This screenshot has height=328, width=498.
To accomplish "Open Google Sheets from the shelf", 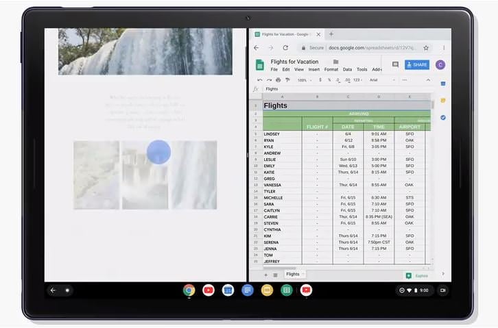I will pyautogui.click(x=287, y=290).
